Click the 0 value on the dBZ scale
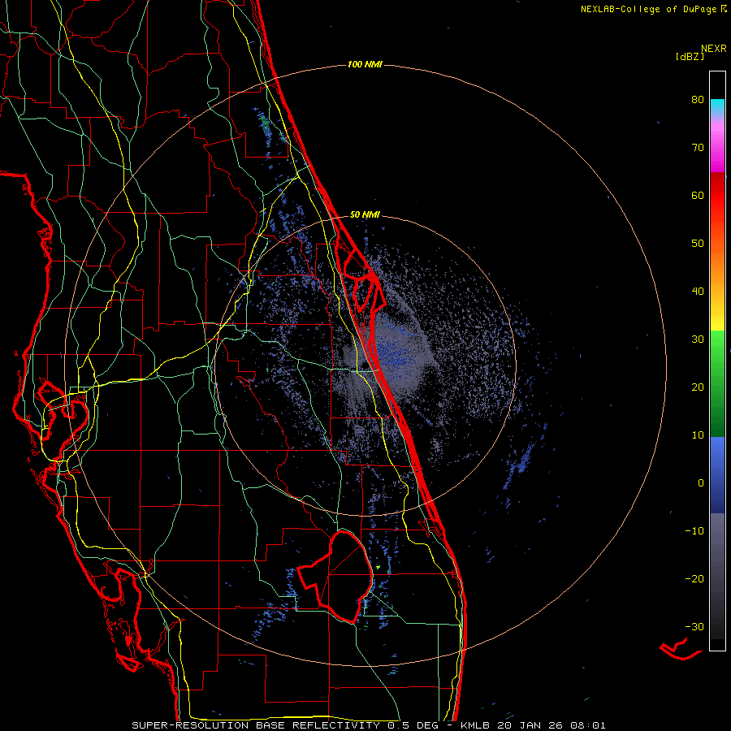 point(701,483)
